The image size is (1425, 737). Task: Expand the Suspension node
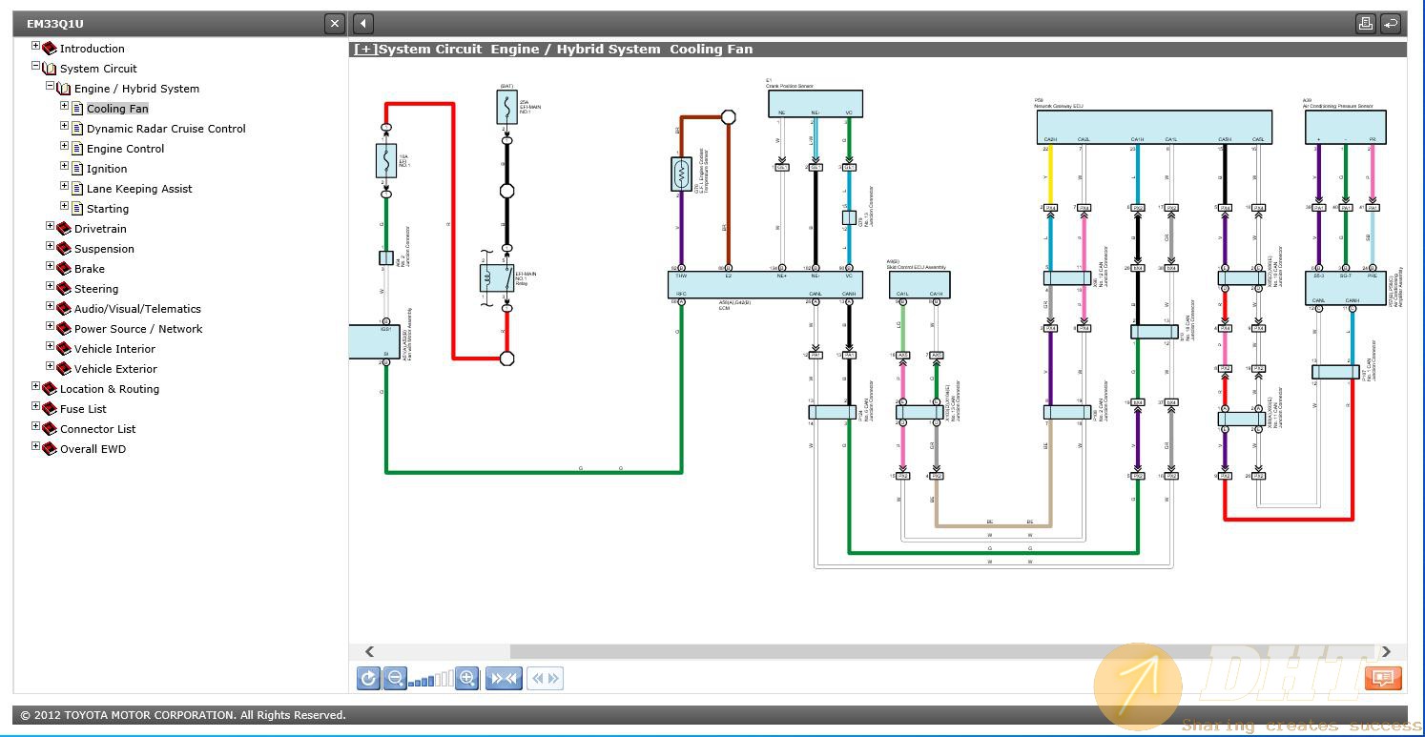click(50, 246)
